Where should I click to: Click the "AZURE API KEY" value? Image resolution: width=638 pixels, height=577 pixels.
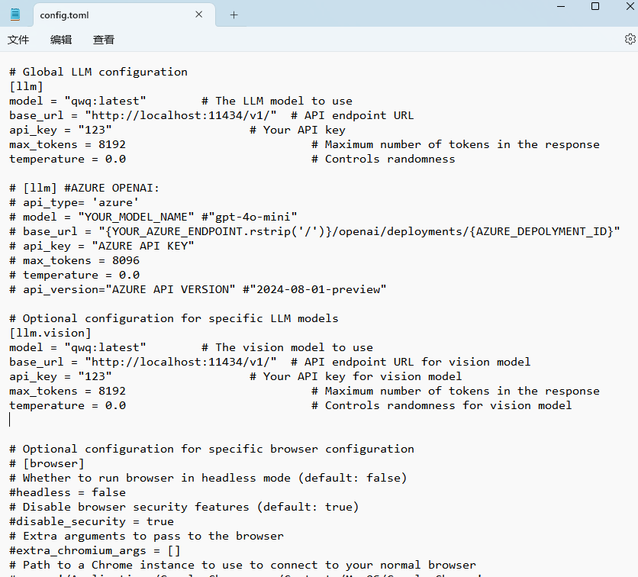pos(143,247)
